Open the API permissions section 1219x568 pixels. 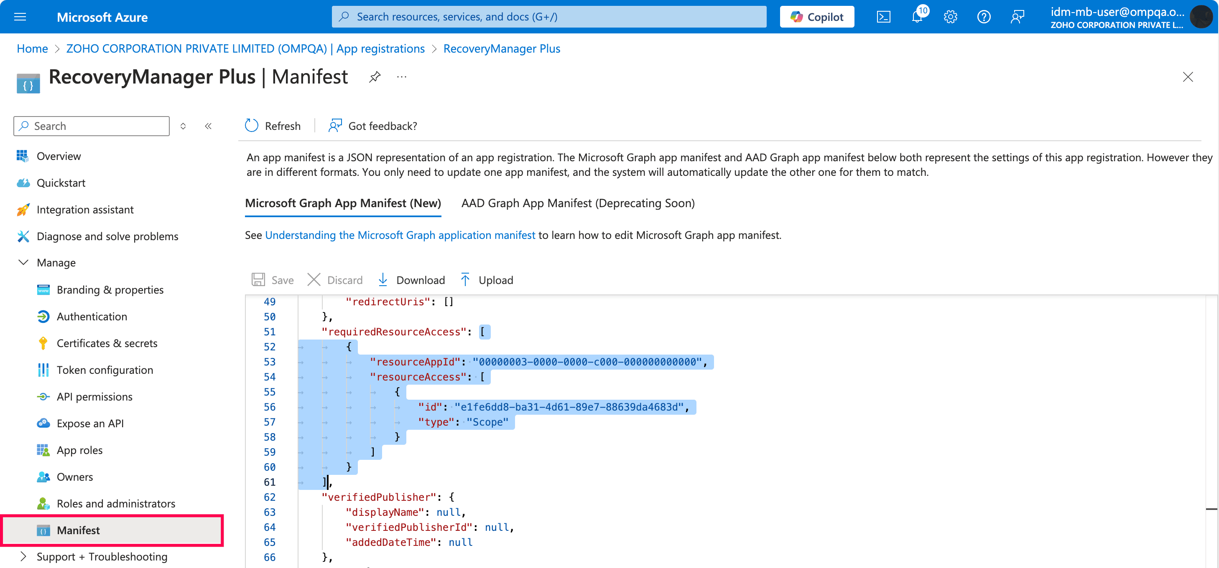coord(95,396)
